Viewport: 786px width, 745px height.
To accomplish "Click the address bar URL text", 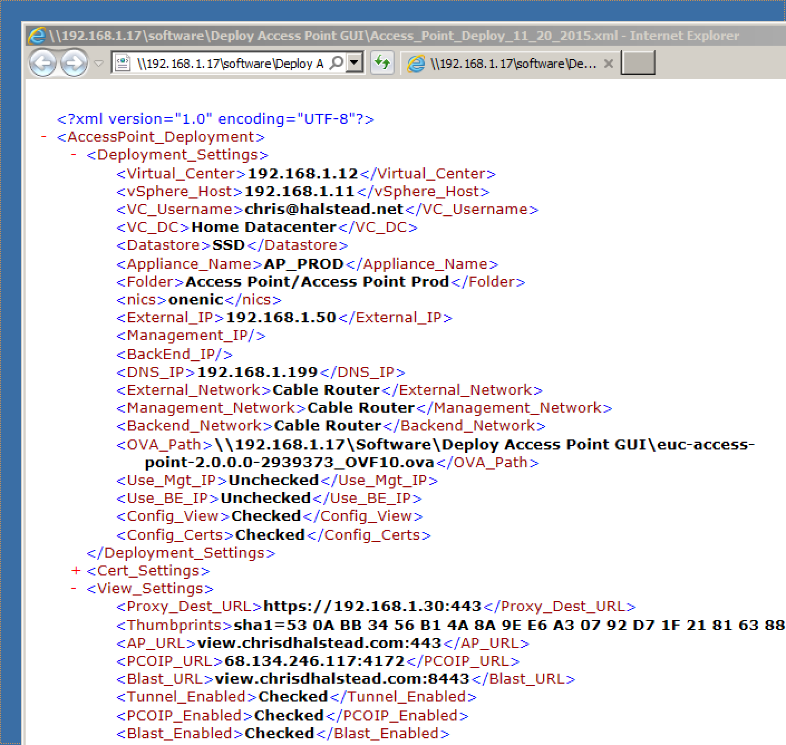I will click(230, 64).
